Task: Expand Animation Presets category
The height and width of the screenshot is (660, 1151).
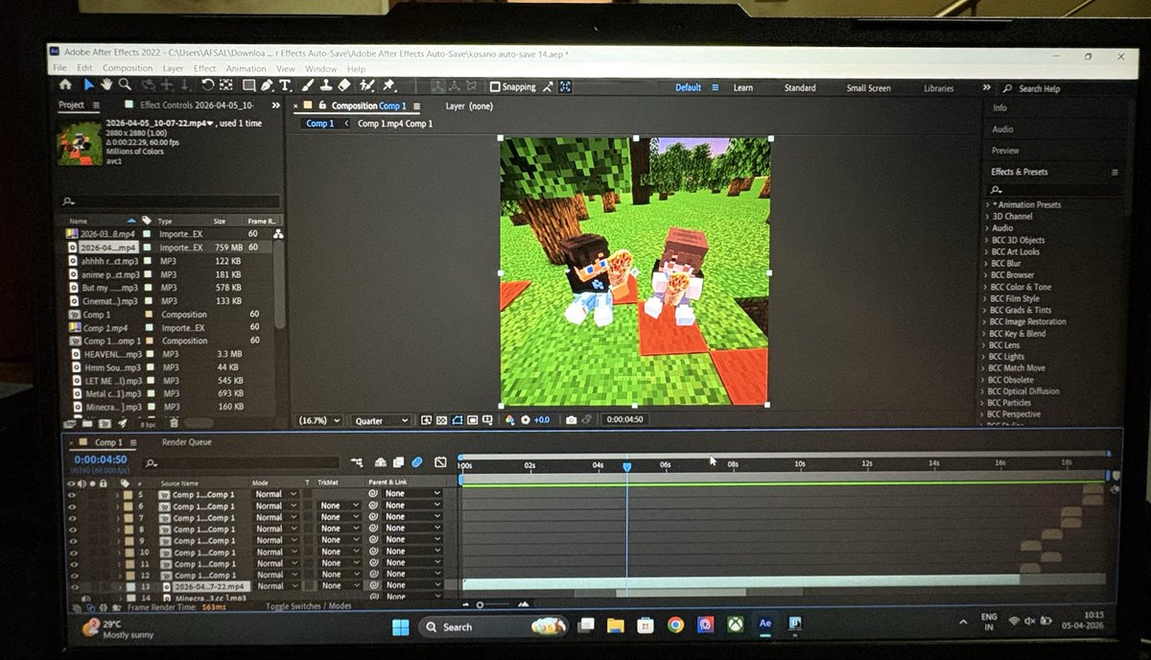Action: (x=986, y=204)
